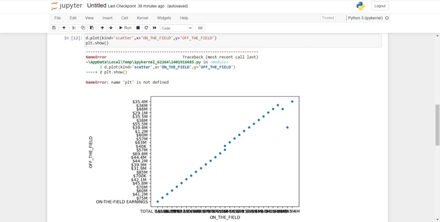Open the Edit menu
The height and width of the screenshot is (222, 440).
[x=73, y=18]
